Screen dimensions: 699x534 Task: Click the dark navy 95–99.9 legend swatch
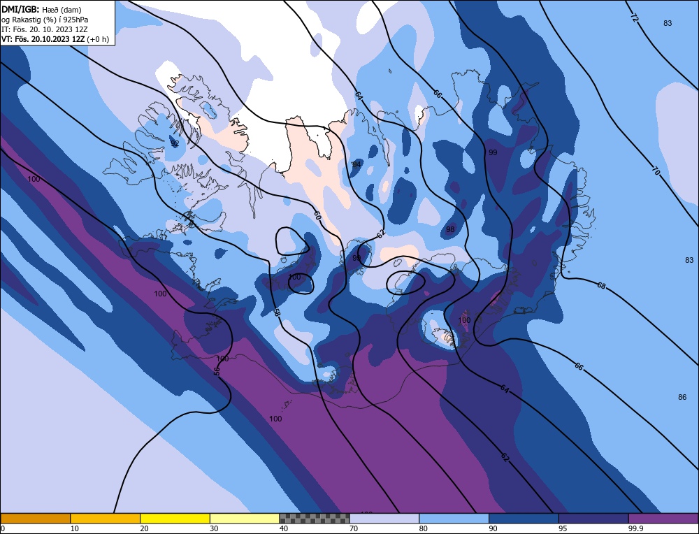[x=593, y=518]
